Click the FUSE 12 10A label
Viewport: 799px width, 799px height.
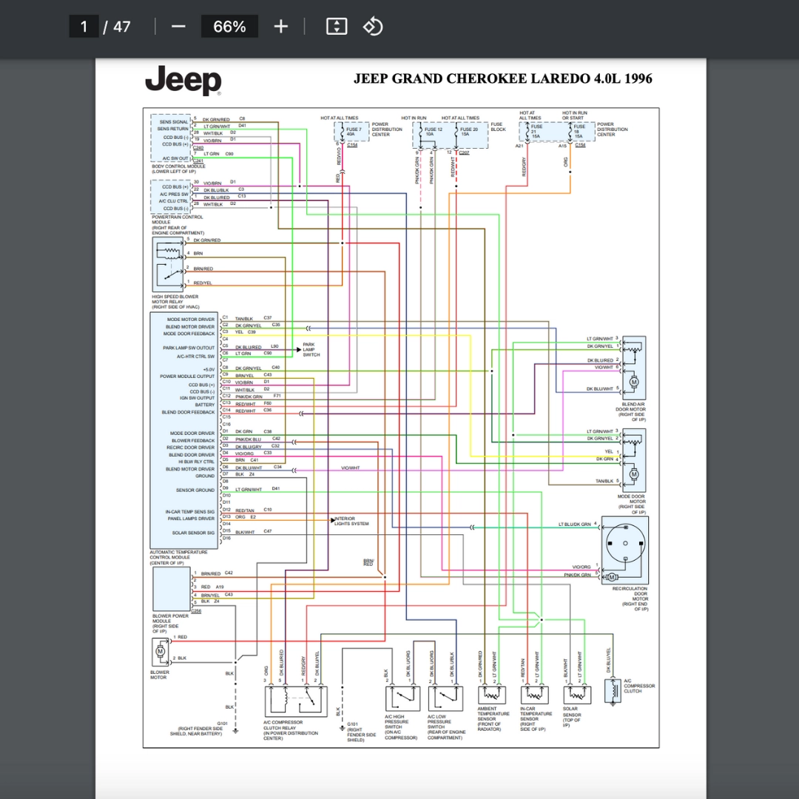[433, 132]
